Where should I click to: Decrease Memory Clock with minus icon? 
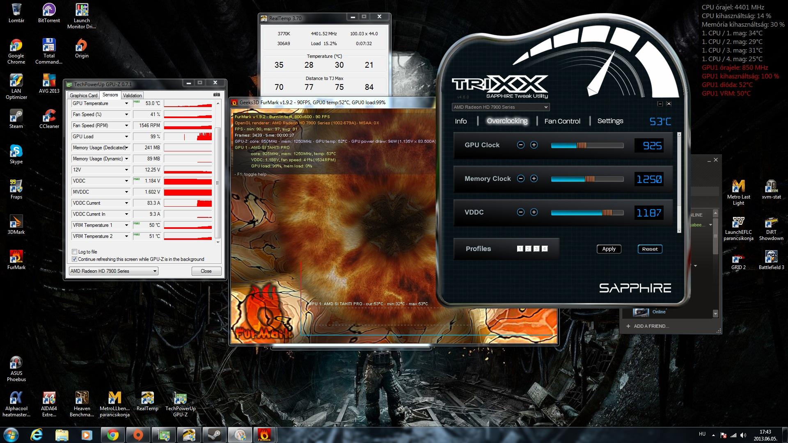click(x=520, y=178)
